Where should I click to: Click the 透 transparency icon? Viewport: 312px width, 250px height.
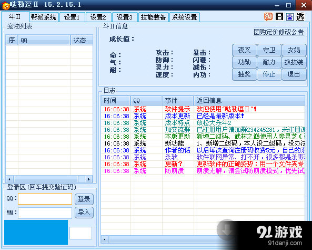(300, 17)
